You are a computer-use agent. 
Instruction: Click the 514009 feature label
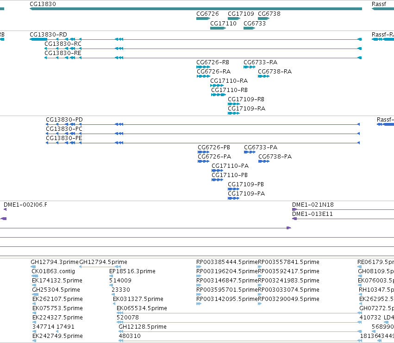tap(120, 281)
